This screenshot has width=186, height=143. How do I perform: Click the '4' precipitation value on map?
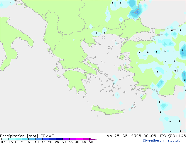(182, 50)
